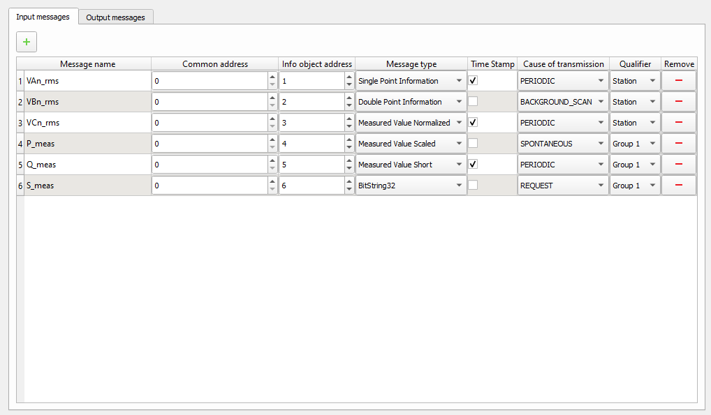Viewport: 711px width, 415px height.
Task: Remove the VBn_rms message row
Action: click(x=678, y=102)
